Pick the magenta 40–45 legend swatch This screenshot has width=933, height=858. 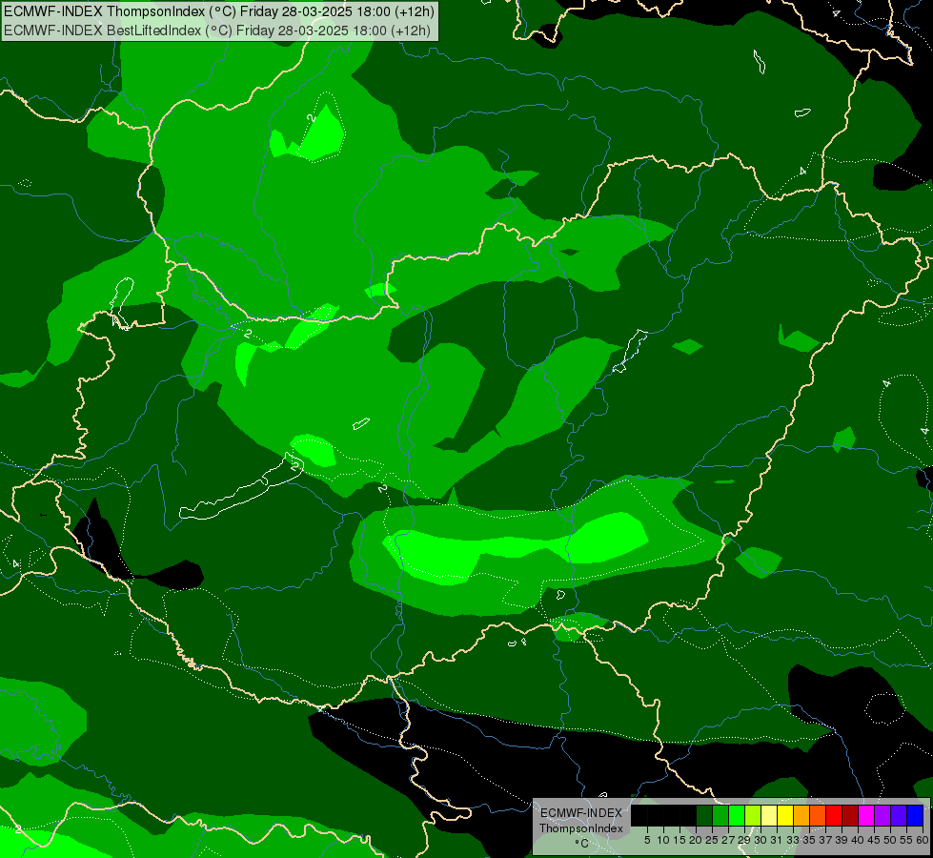[866, 815]
